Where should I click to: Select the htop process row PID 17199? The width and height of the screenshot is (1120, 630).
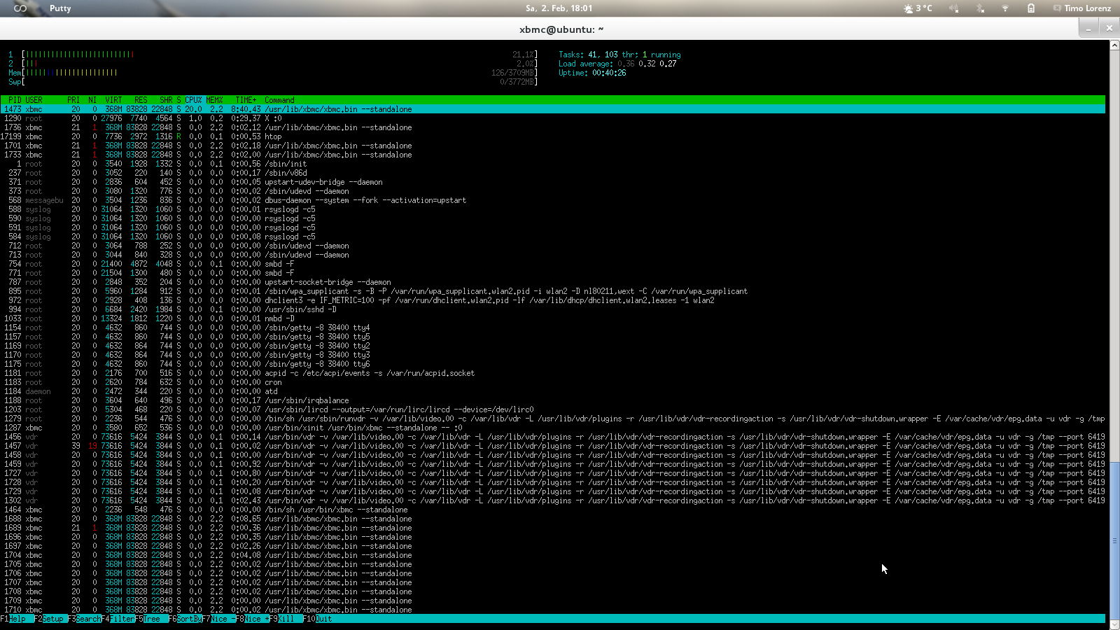click(x=553, y=136)
